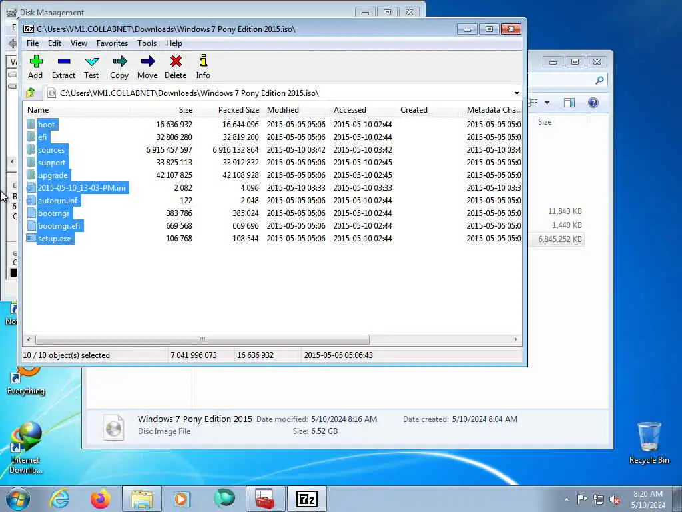Open the View menu

(x=79, y=43)
